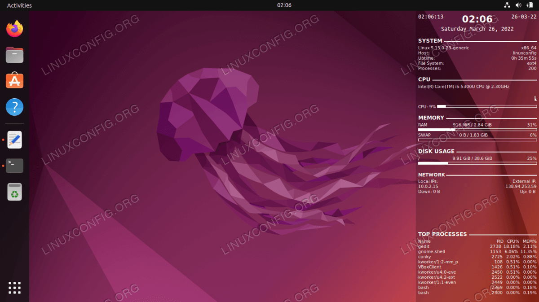Click the short date '26-03-22'

(524, 17)
